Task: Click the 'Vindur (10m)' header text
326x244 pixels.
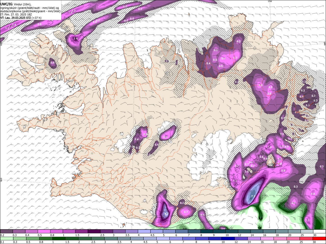Action: (x=22, y=4)
